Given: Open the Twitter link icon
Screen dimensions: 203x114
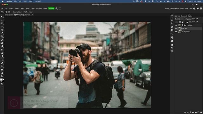Looking at the screenshot, I should [198, 9].
